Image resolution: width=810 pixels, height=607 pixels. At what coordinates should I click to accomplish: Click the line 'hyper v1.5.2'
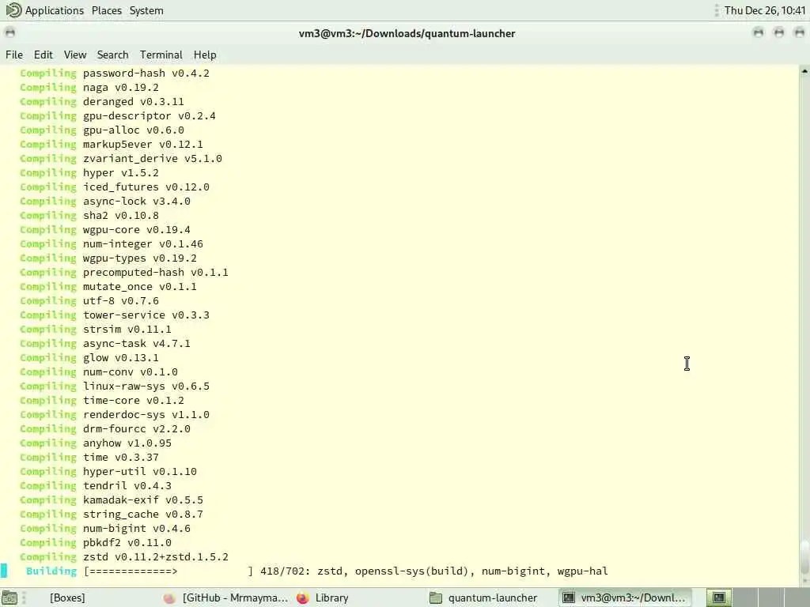click(x=121, y=173)
